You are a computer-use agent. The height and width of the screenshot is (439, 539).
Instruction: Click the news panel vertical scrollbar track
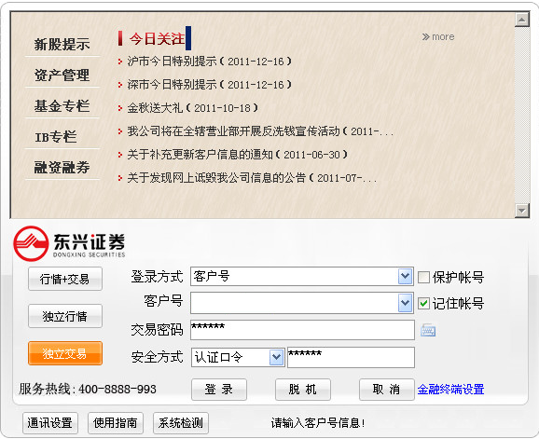[521, 115]
